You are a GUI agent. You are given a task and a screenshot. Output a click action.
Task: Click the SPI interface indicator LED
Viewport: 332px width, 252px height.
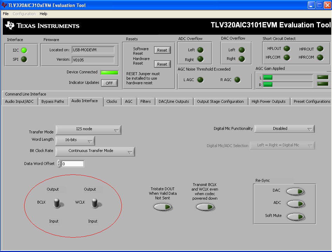(x=24, y=59)
